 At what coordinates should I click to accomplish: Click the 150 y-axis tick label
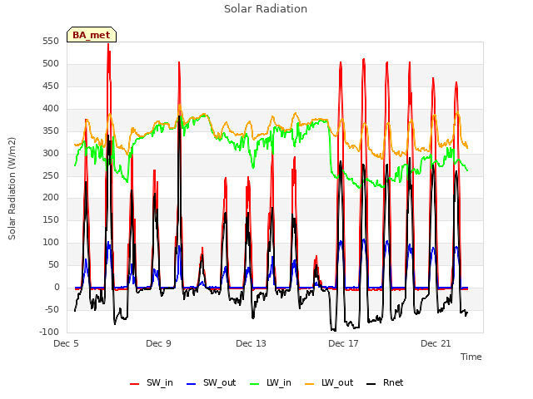(51, 219)
